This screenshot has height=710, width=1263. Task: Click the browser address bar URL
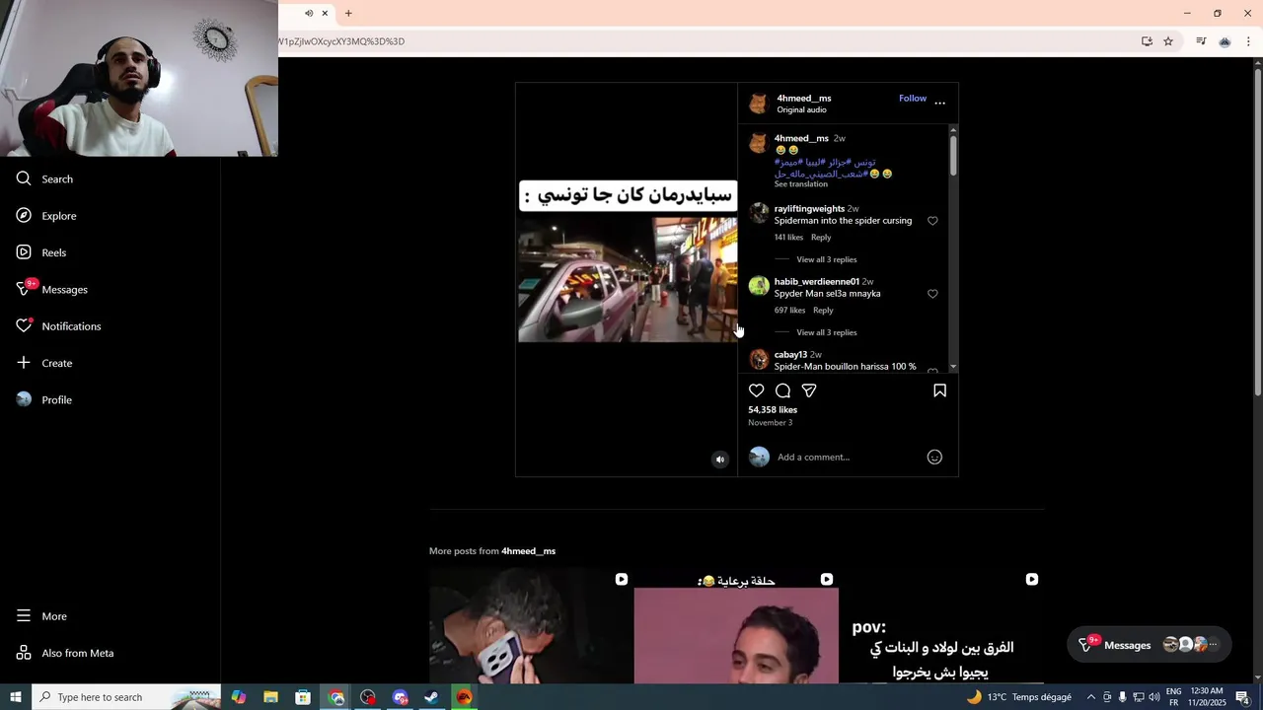pos(341,41)
